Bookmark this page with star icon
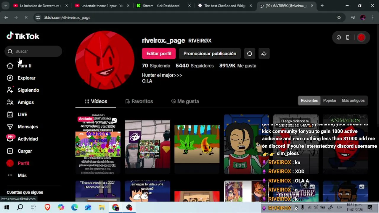379x213 pixels. (339, 17)
